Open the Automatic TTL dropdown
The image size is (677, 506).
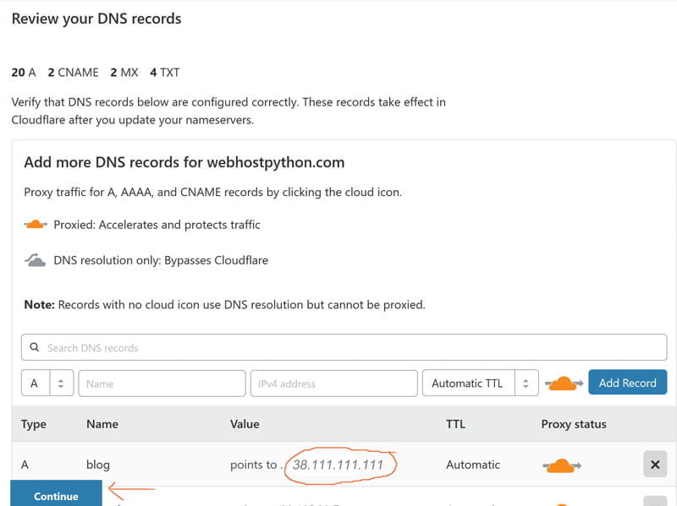point(480,384)
